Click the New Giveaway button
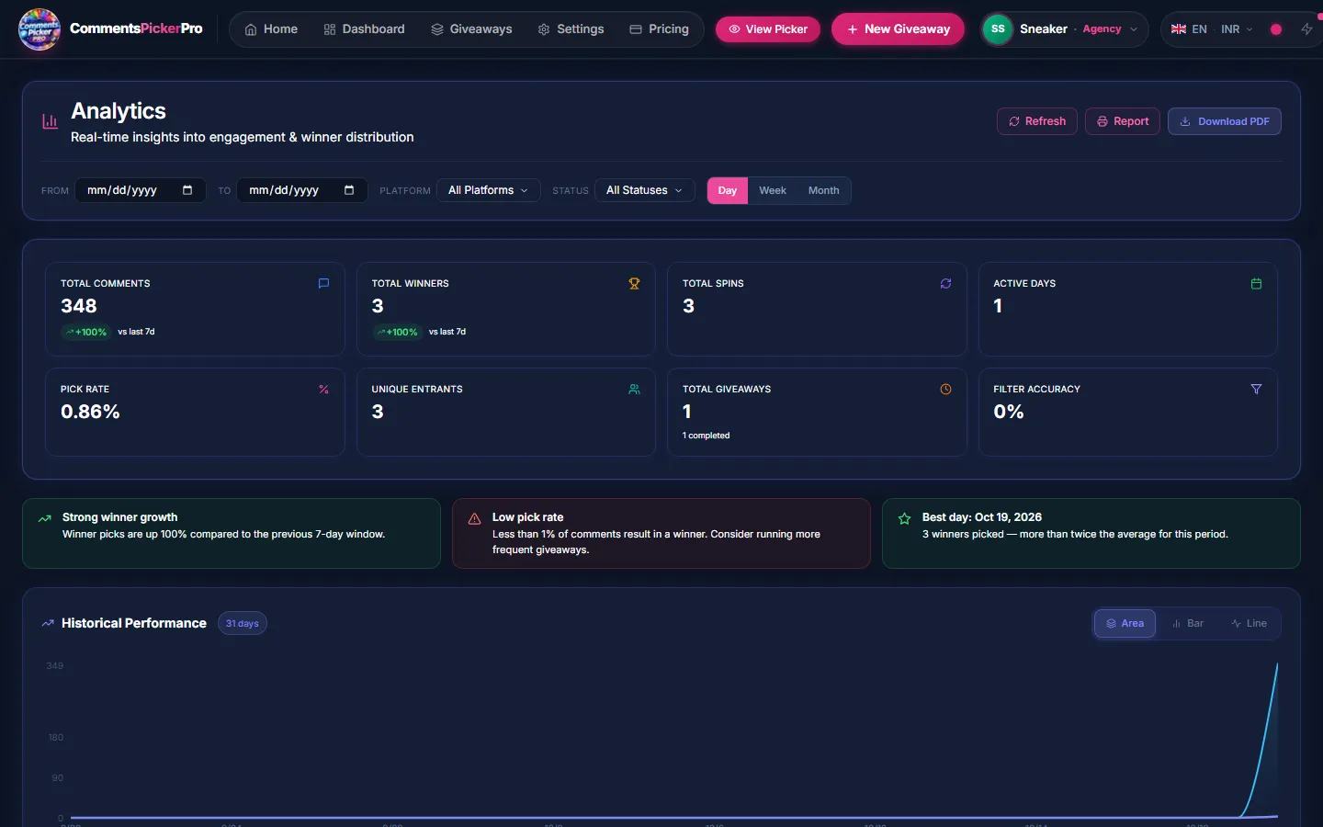This screenshot has height=827, width=1323. pos(898,29)
